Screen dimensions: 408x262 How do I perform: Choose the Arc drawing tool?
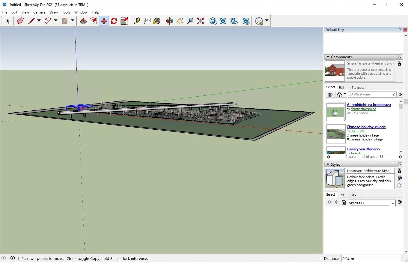[x=48, y=21]
